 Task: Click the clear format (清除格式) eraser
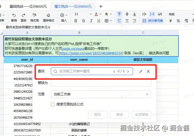coord(48,15)
